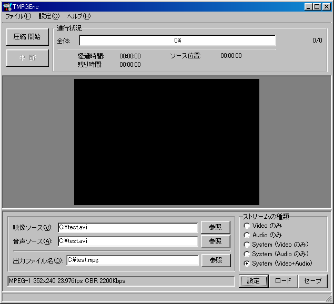This screenshot has width=334, height=304.
Task: Click the ロード load button
Action: pyautogui.click(x=283, y=281)
